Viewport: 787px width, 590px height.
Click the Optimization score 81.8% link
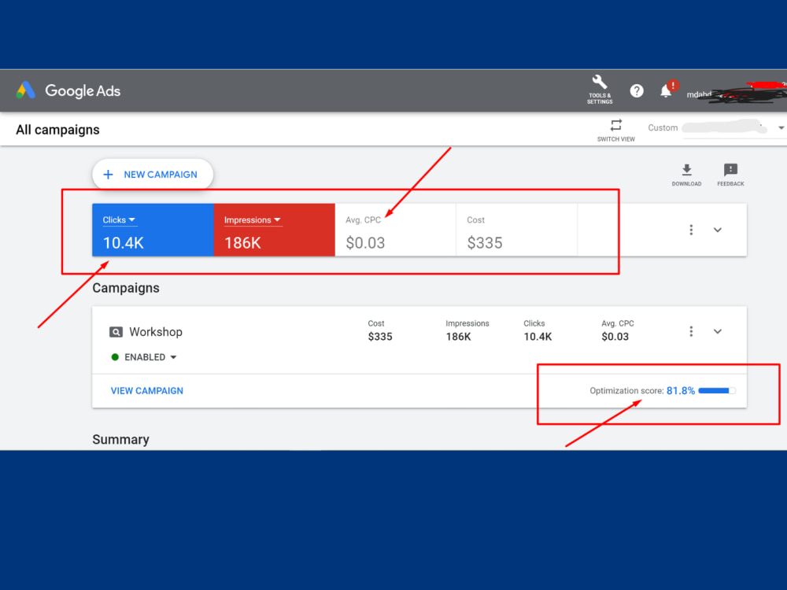click(x=680, y=391)
